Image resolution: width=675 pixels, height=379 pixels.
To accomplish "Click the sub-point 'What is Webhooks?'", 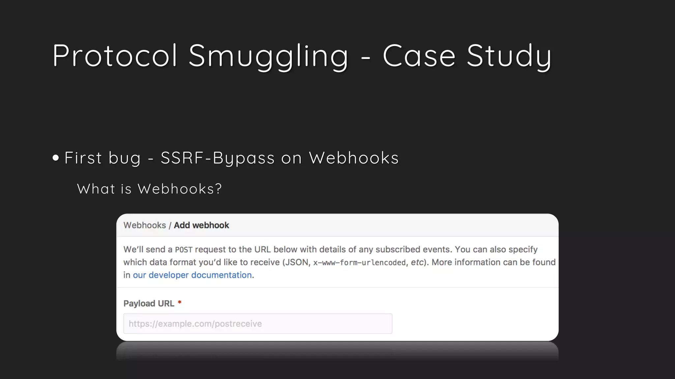I will pyautogui.click(x=149, y=189).
